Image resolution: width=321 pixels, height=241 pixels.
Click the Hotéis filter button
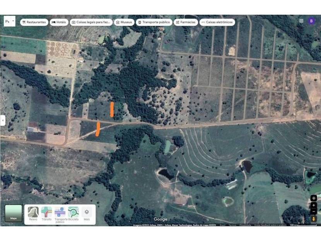pyautogui.click(x=59, y=22)
